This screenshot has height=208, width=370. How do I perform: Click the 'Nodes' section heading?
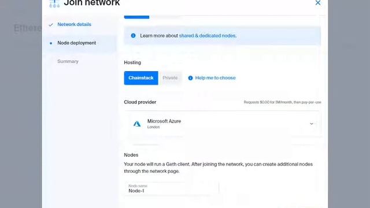(131, 155)
